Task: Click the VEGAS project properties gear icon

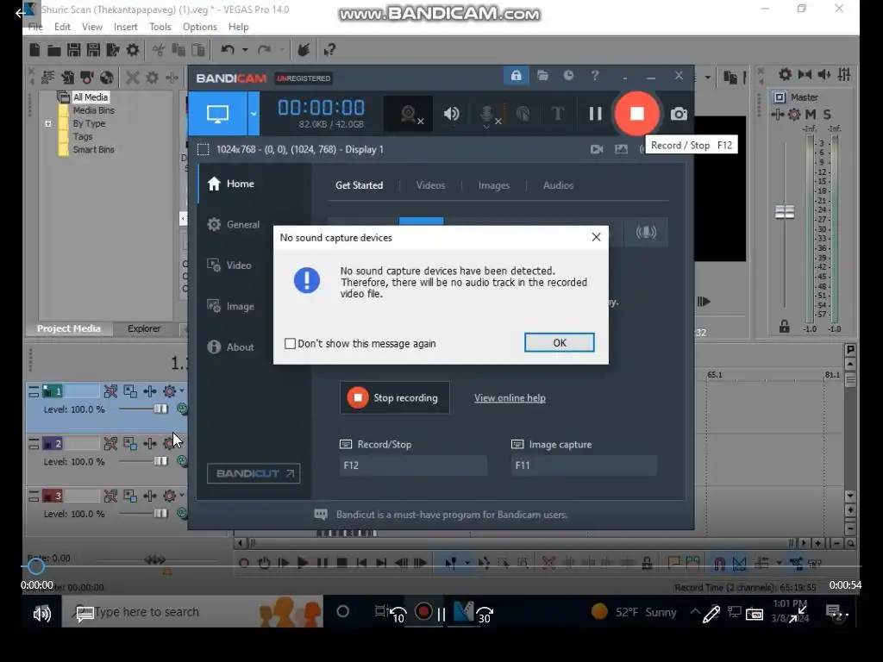Action: (x=133, y=50)
